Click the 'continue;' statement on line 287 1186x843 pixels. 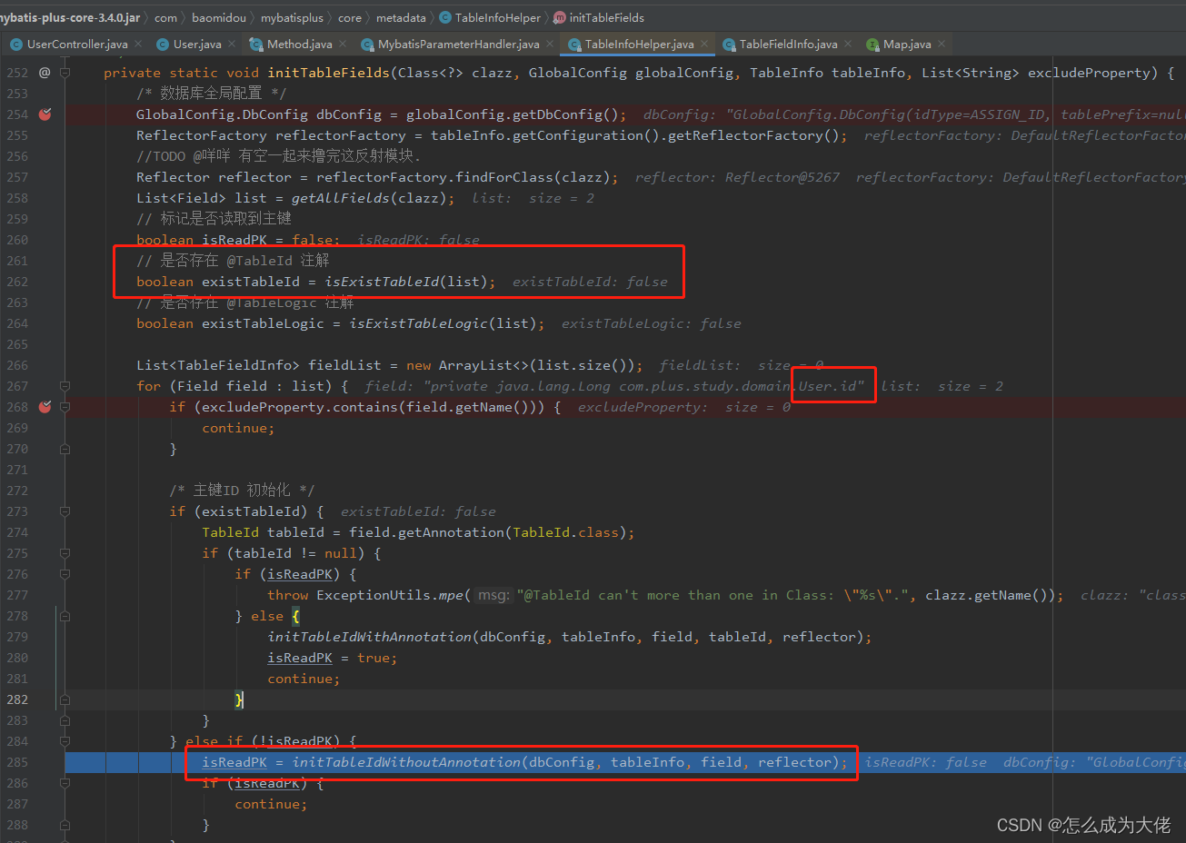pyautogui.click(x=271, y=804)
